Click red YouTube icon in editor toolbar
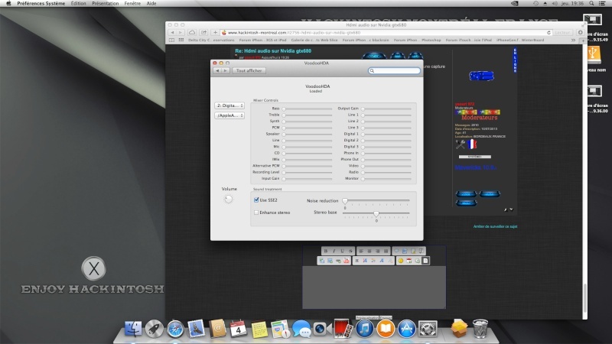The height and width of the screenshot is (344, 612). click(x=347, y=261)
